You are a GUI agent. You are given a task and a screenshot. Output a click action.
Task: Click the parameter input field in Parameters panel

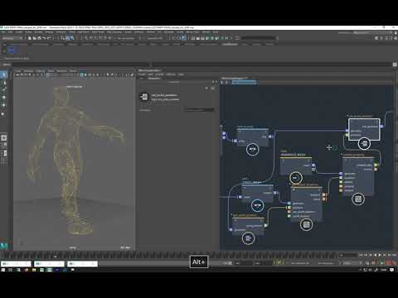(199, 110)
